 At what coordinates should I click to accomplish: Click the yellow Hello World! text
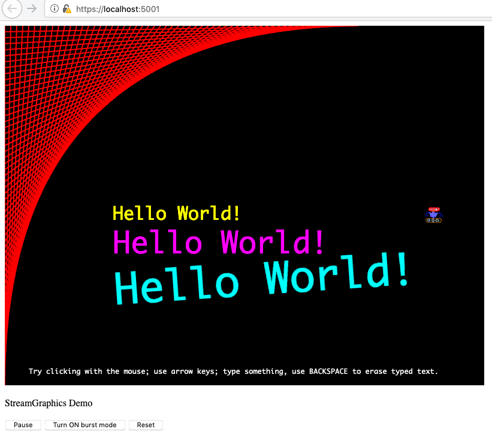(176, 213)
